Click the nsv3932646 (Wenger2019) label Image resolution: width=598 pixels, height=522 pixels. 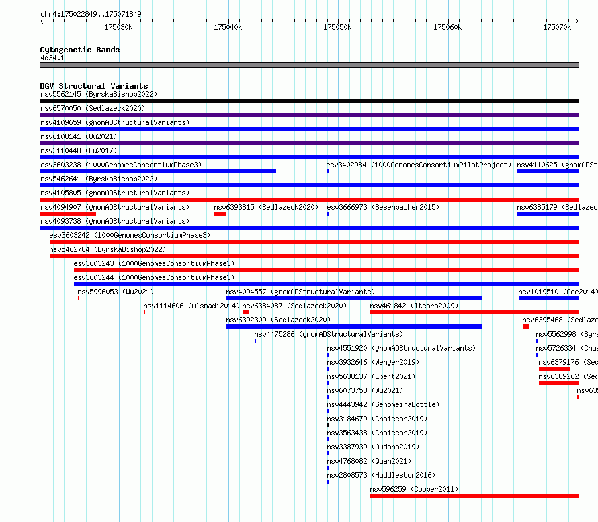click(x=373, y=362)
